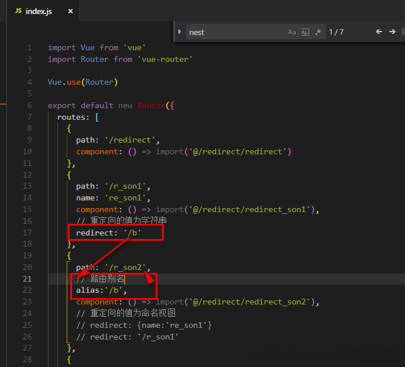Viewport: 405px width, 367px height.
Task: Go to next search match
Action: pos(392,32)
